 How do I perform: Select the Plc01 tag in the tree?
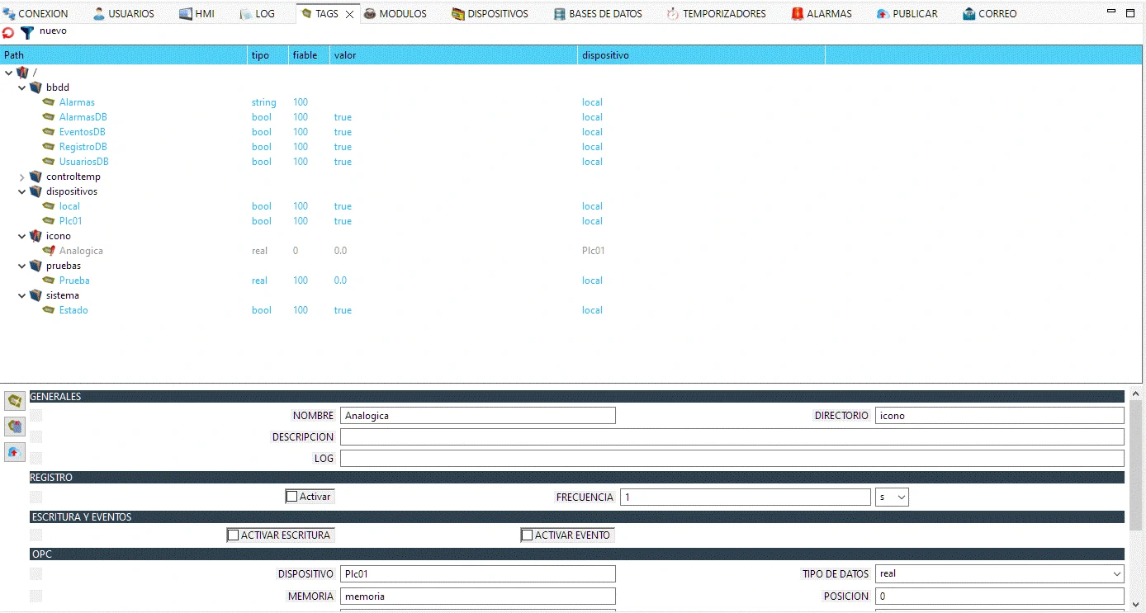pyautogui.click(x=70, y=221)
